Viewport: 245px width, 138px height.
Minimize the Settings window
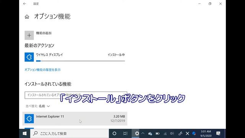pyautogui.click(x=199, y=3)
